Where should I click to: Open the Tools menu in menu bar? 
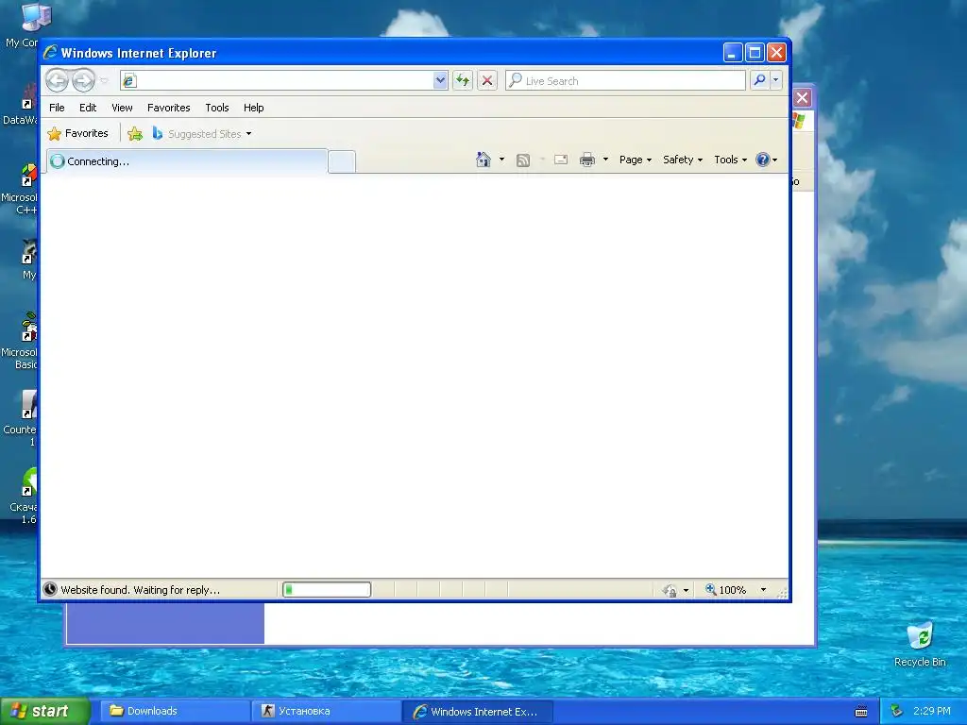click(217, 108)
